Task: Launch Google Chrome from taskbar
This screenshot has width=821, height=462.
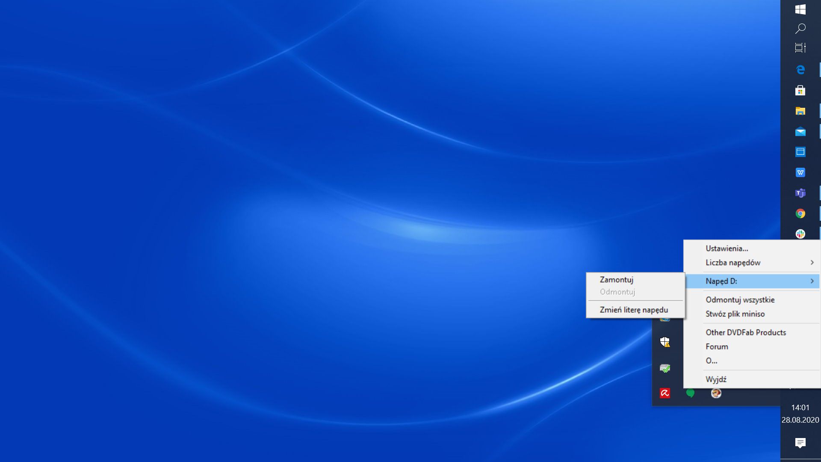Action: [x=800, y=213]
